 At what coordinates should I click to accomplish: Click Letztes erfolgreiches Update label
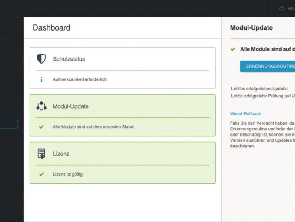coord(259,89)
